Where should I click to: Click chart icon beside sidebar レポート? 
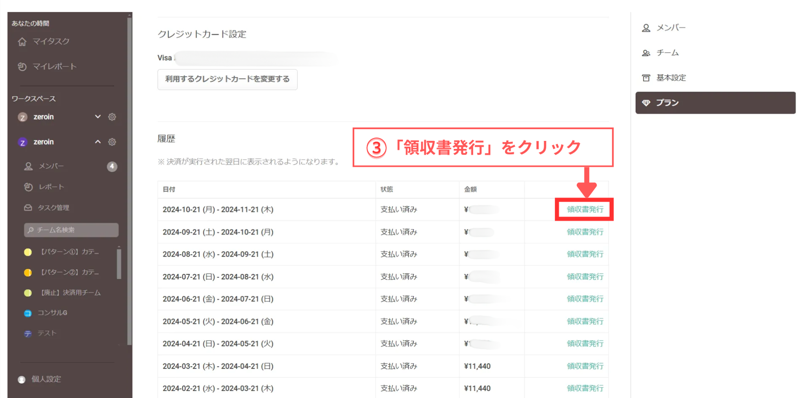(x=28, y=187)
